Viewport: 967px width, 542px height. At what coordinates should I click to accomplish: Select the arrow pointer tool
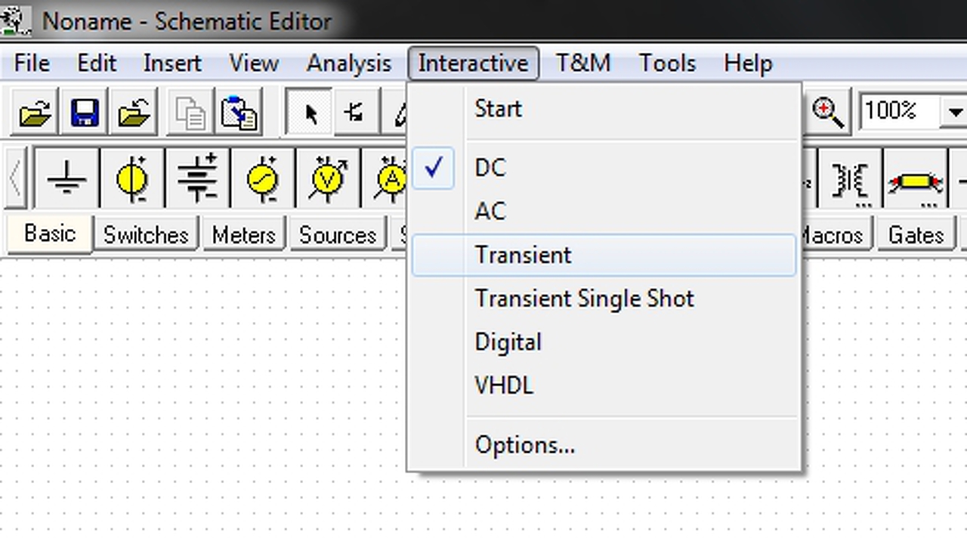[310, 113]
